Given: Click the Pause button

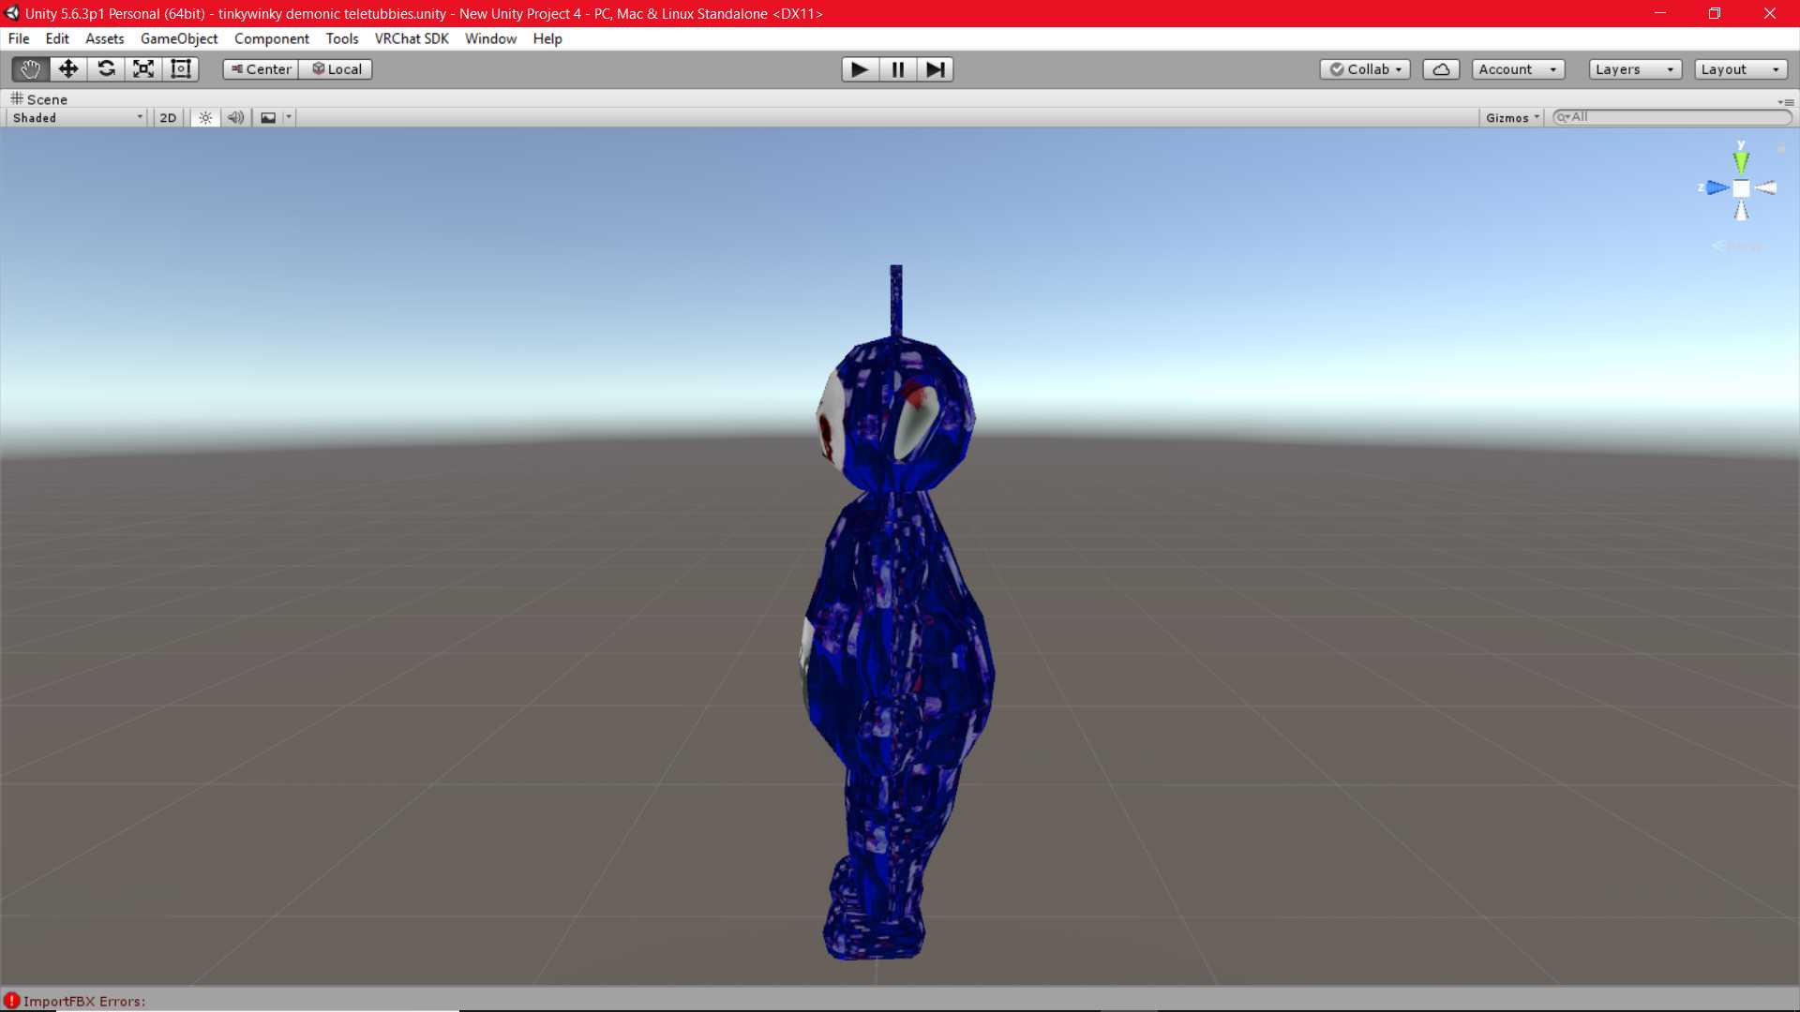Looking at the screenshot, I should coord(897,69).
